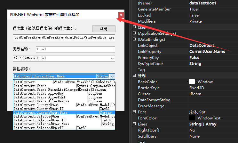Expand the (ApplicationSettings) property node

pyautogui.click(x=134, y=33)
